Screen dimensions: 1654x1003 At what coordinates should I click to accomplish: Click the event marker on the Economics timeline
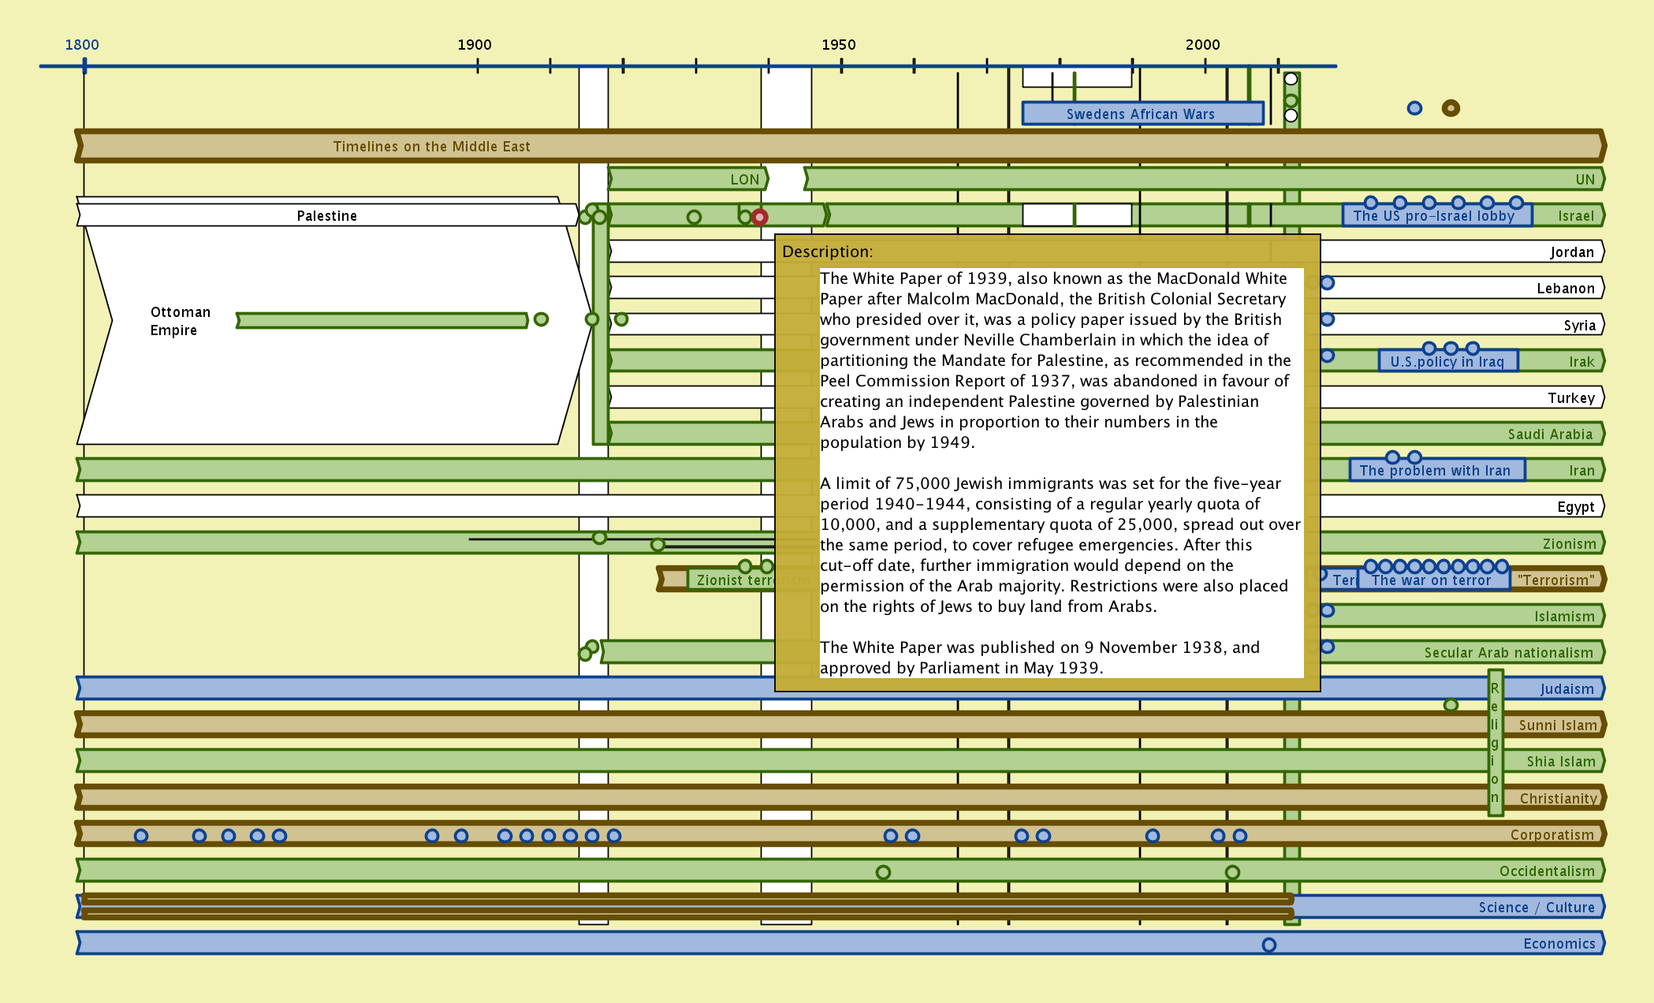click(1268, 945)
